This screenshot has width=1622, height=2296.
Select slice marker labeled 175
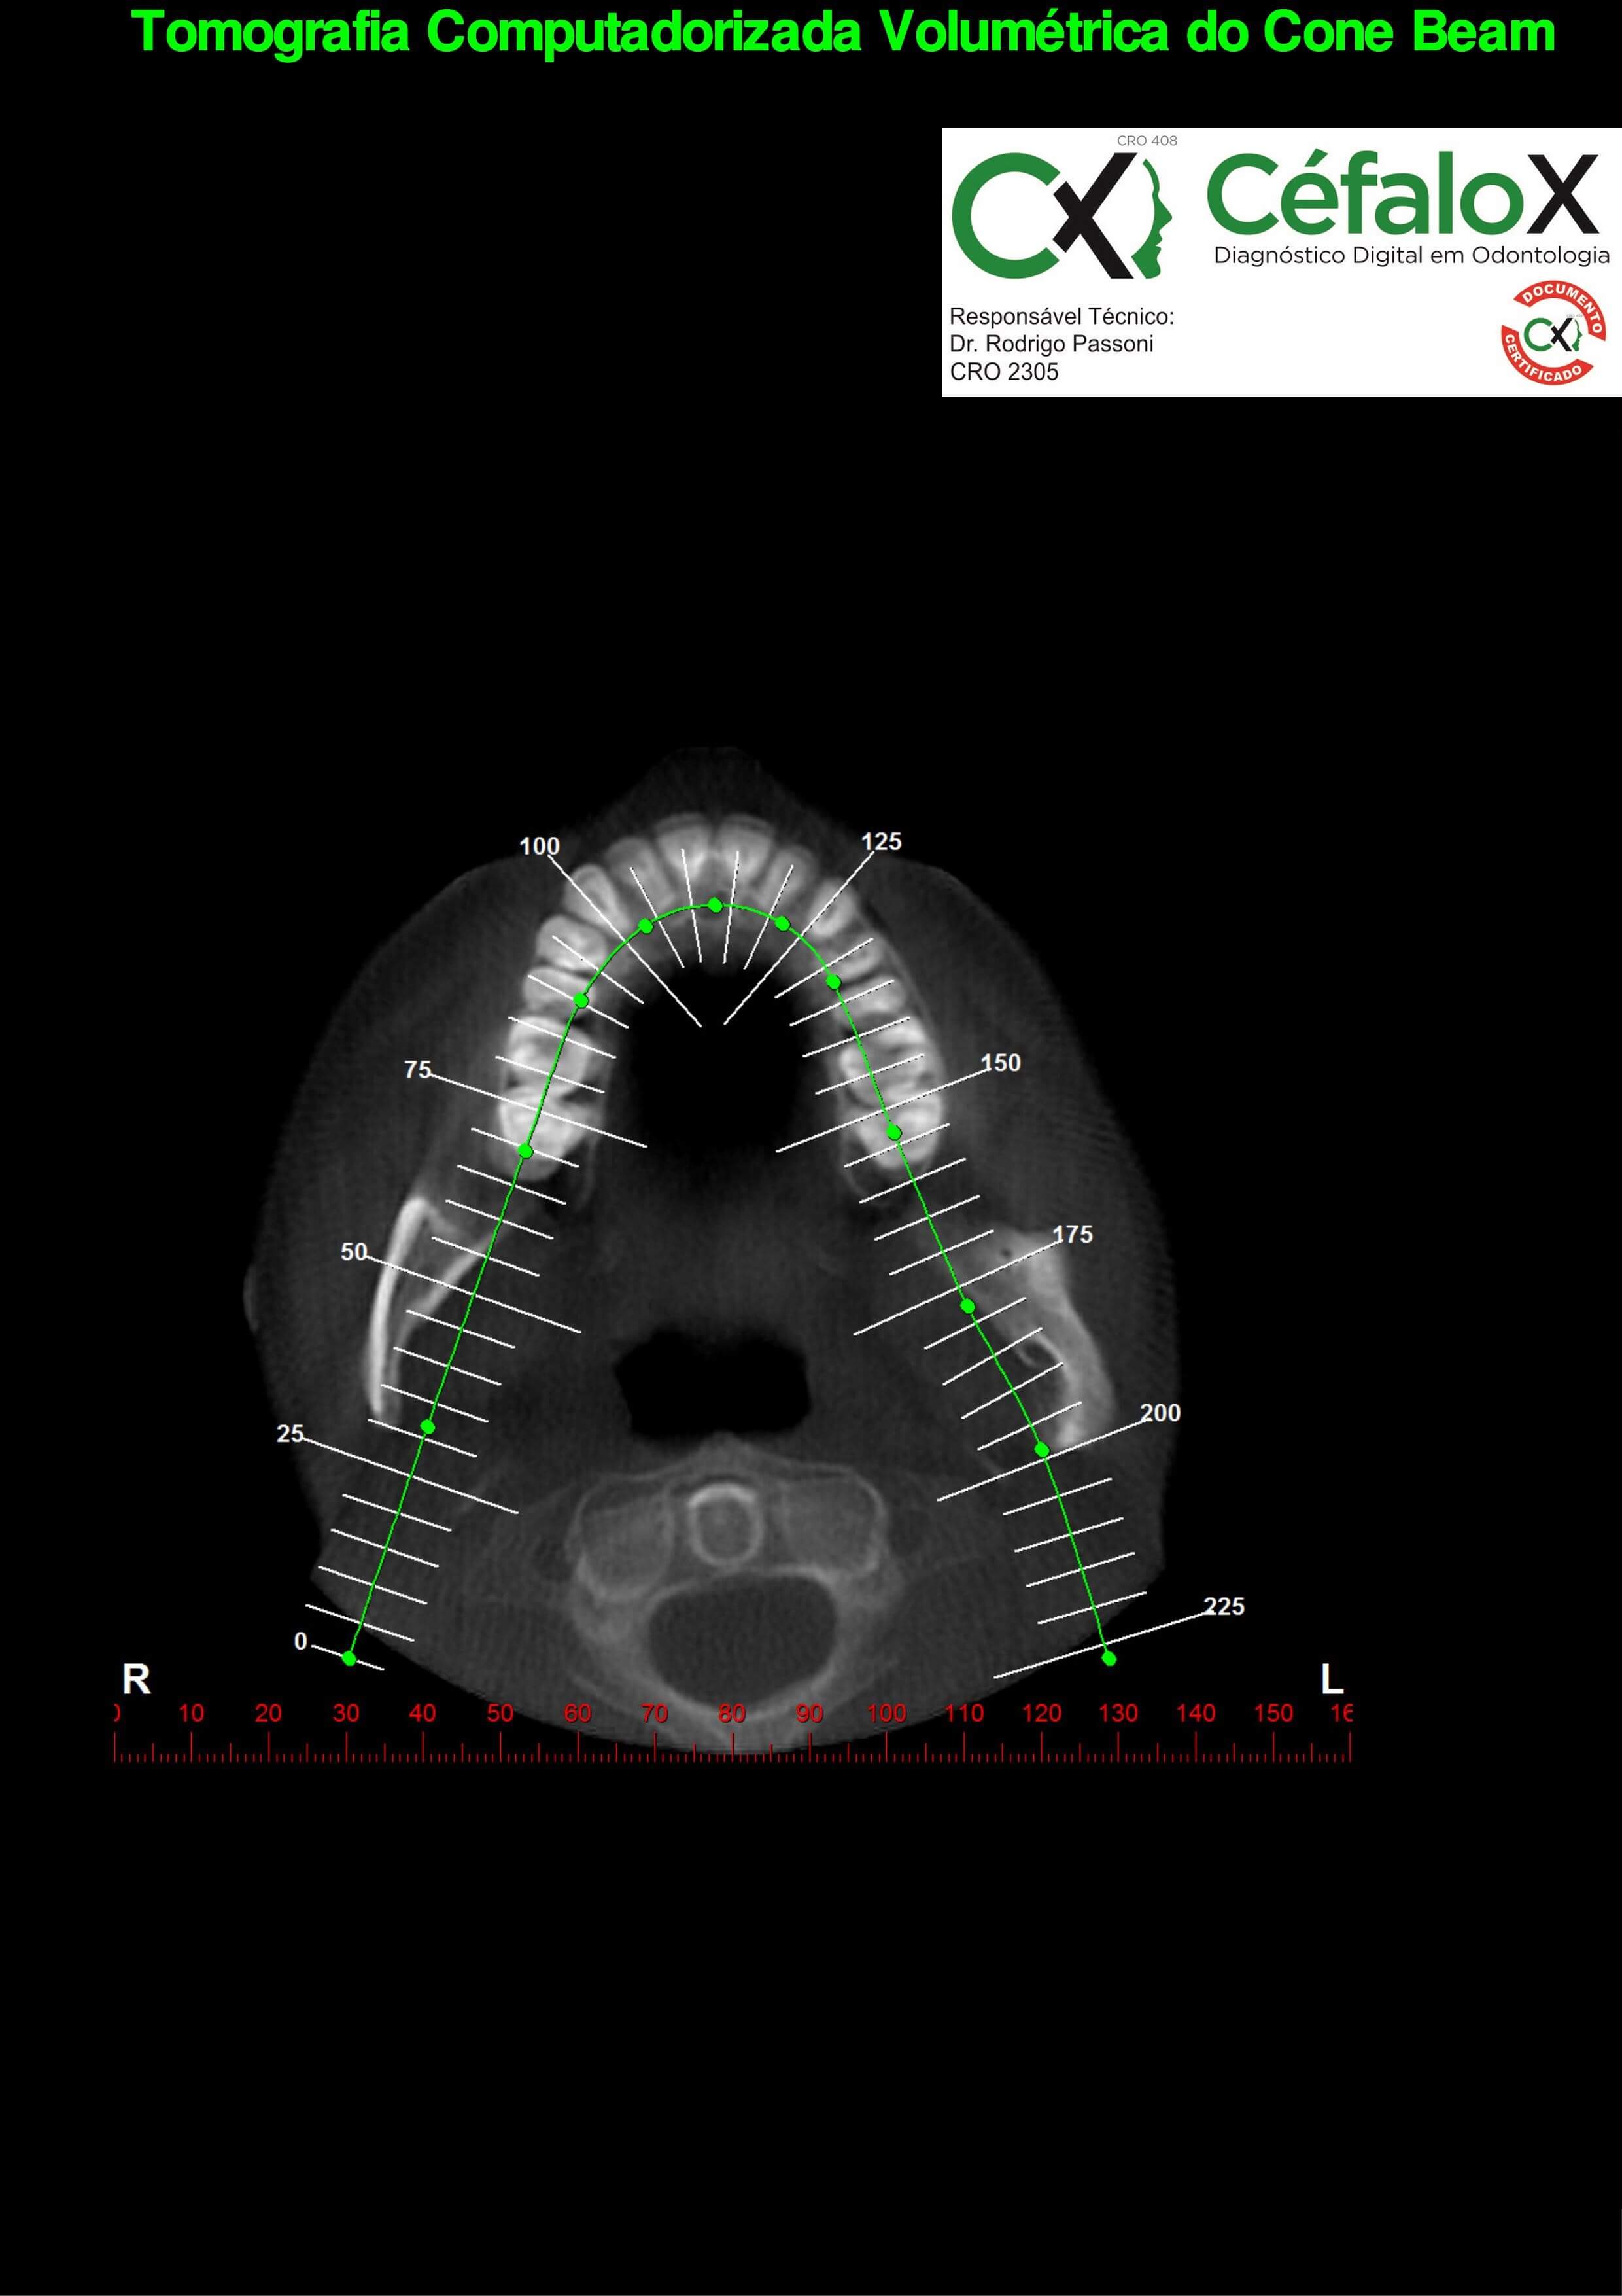(1073, 1235)
